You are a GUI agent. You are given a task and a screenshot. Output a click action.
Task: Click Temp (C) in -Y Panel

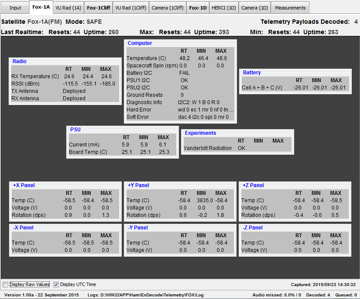click(x=138, y=243)
